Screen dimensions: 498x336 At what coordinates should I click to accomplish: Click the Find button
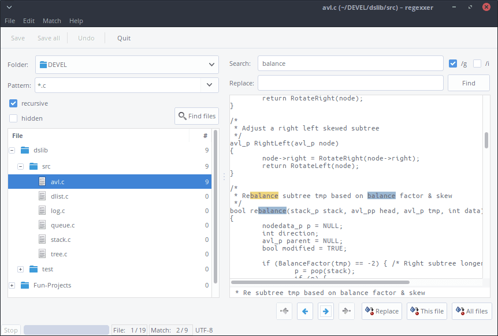click(469, 83)
